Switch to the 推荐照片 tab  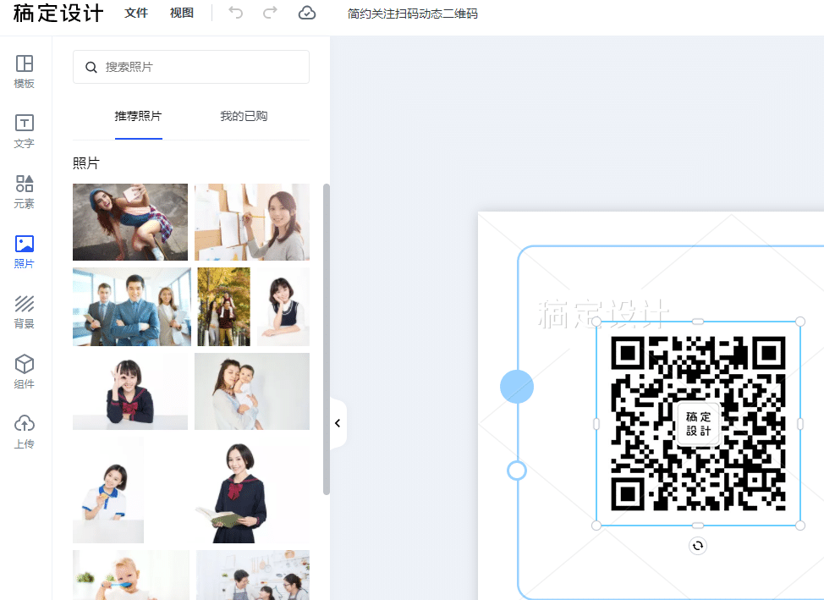coord(138,116)
